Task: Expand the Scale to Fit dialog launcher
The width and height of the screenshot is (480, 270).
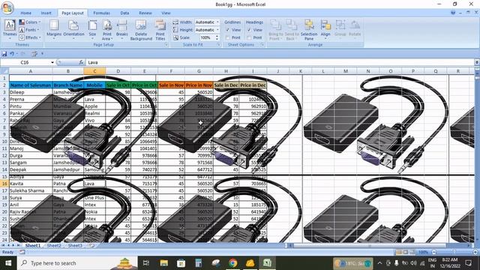Action: 219,45
